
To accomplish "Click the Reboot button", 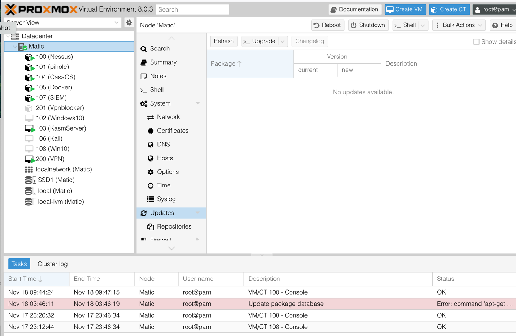I will pos(328,25).
